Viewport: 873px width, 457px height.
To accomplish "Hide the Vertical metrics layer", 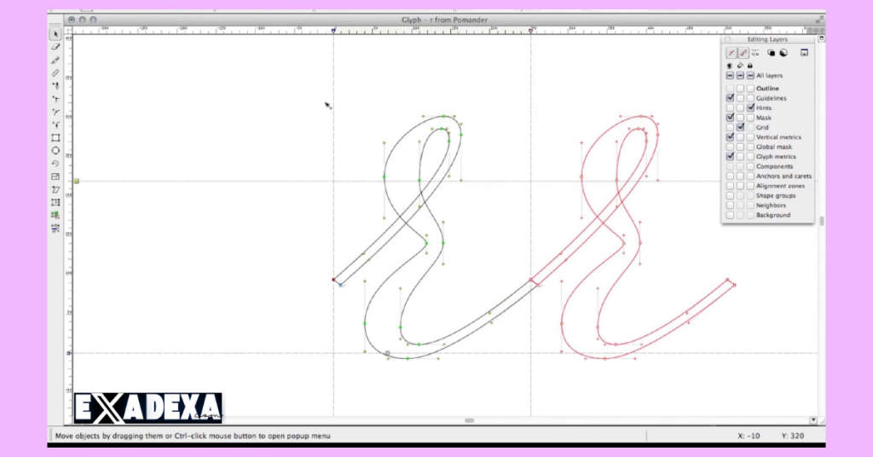I will [x=730, y=137].
